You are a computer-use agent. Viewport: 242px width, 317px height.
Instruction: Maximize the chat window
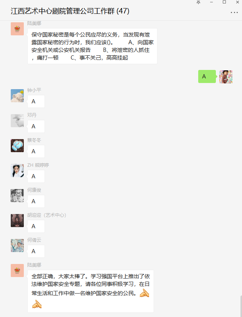click(224, 2)
